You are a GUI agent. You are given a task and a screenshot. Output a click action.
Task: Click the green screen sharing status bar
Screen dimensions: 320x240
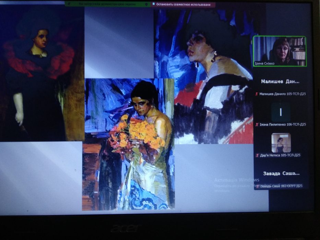click(x=106, y=4)
